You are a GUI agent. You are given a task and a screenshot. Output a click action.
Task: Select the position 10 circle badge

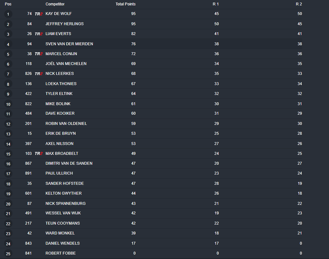tap(8, 104)
